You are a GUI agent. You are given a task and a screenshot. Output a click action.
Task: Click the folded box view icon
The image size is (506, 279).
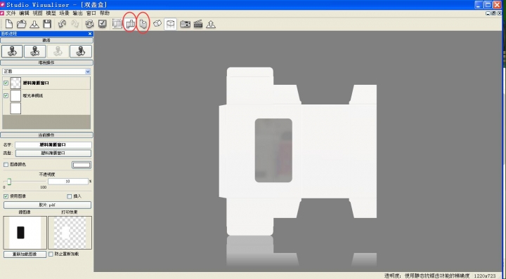coord(143,24)
